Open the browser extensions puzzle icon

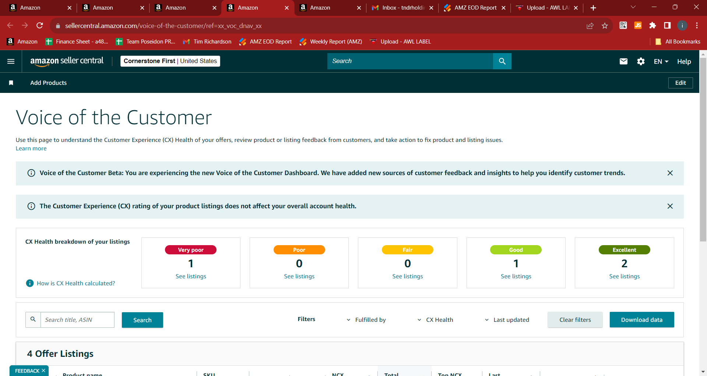click(x=653, y=25)
